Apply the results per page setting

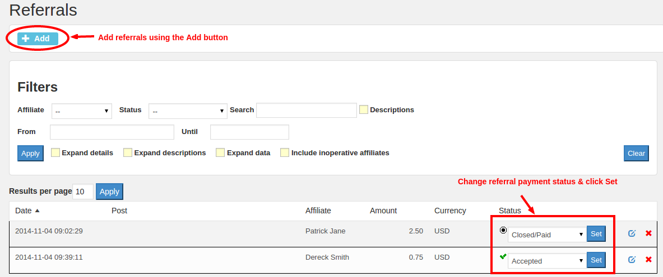109,192
